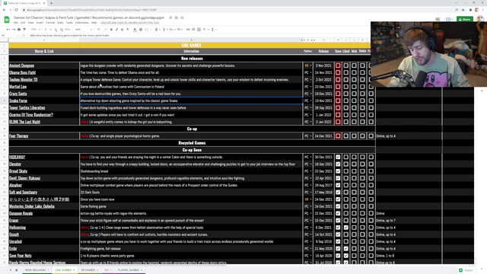Check the Seen box for Ancient Dungeon
The image size is (487, 274).
tap(338, 65)
